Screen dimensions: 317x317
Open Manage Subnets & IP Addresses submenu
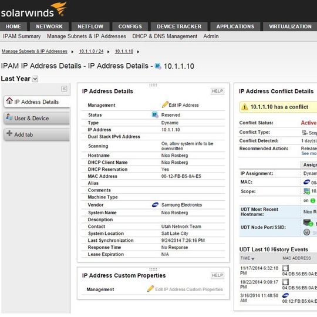(x=86, y=36)
